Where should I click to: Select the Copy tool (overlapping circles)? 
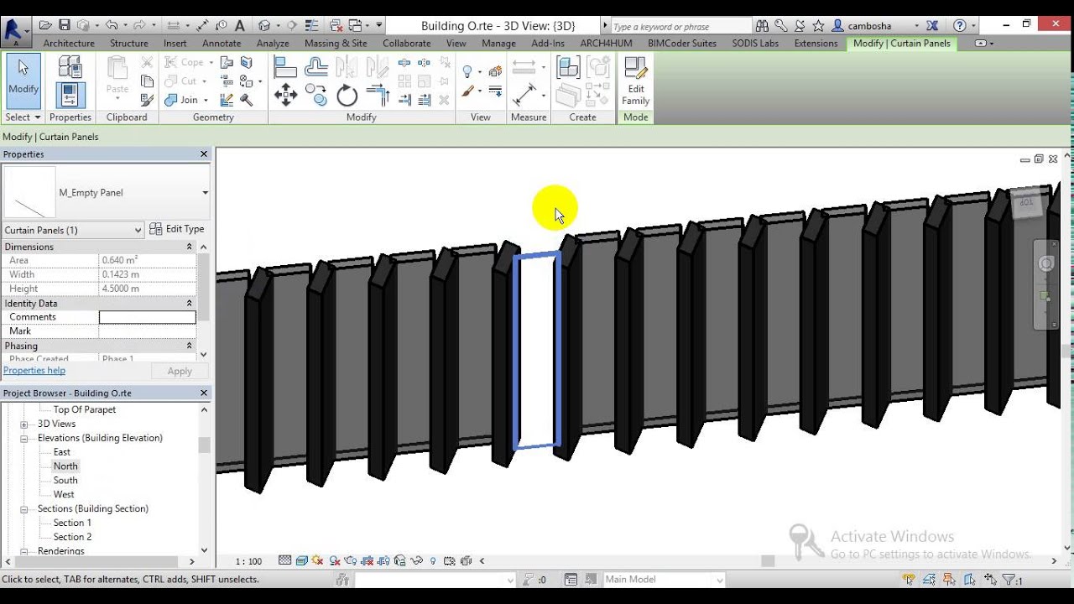click(x=316, y=95)
